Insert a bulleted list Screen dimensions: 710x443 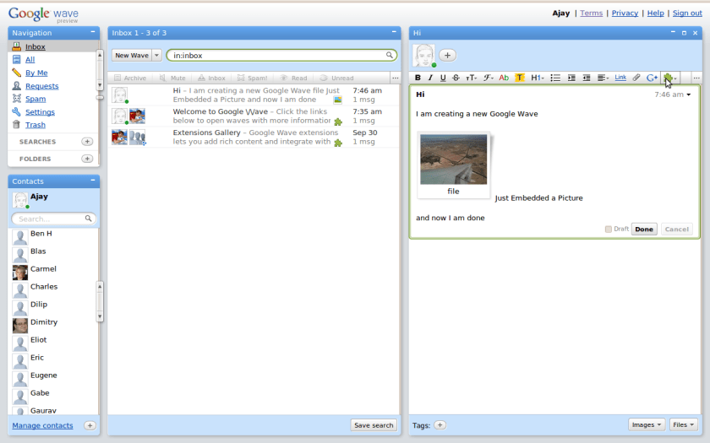click(x=555, y=78)
